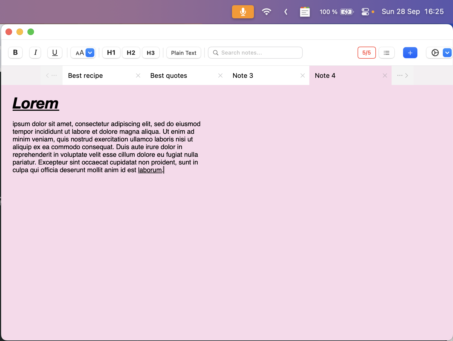Open the settings gear
The width and height of the screenshot is (453, 341).
point(435,53)
